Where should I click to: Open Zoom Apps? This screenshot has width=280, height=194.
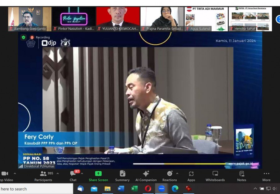tap(191, 176)
